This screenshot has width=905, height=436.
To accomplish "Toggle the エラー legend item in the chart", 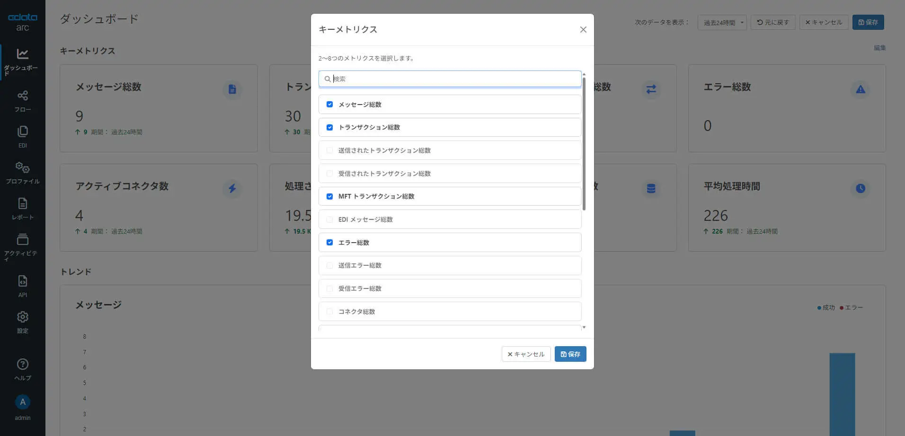I will click(x=851, y=308).
